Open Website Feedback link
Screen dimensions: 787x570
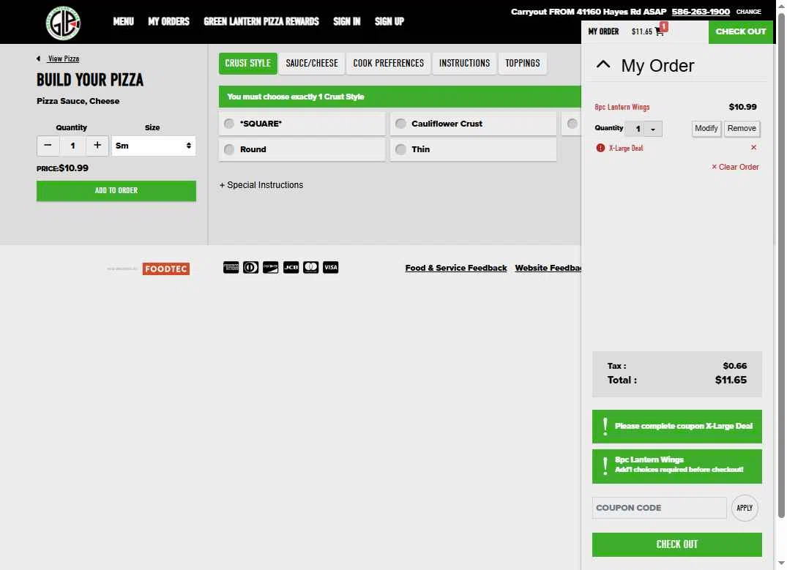coord(548,268)
